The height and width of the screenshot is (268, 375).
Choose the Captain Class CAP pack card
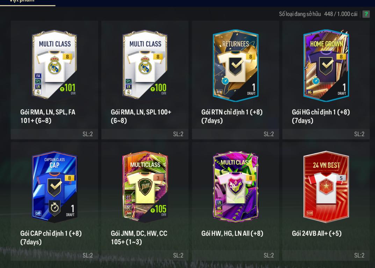tap(55, 186)
